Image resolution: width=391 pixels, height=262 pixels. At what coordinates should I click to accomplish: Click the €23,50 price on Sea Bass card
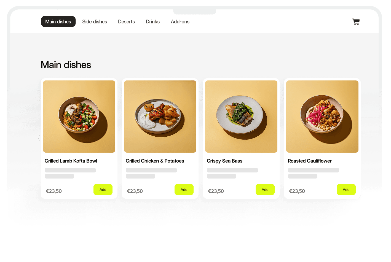coord(216,191)
